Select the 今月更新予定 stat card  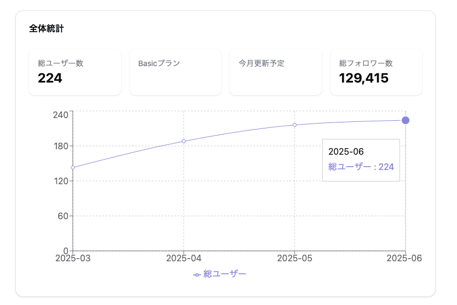(x=276, y=72)
